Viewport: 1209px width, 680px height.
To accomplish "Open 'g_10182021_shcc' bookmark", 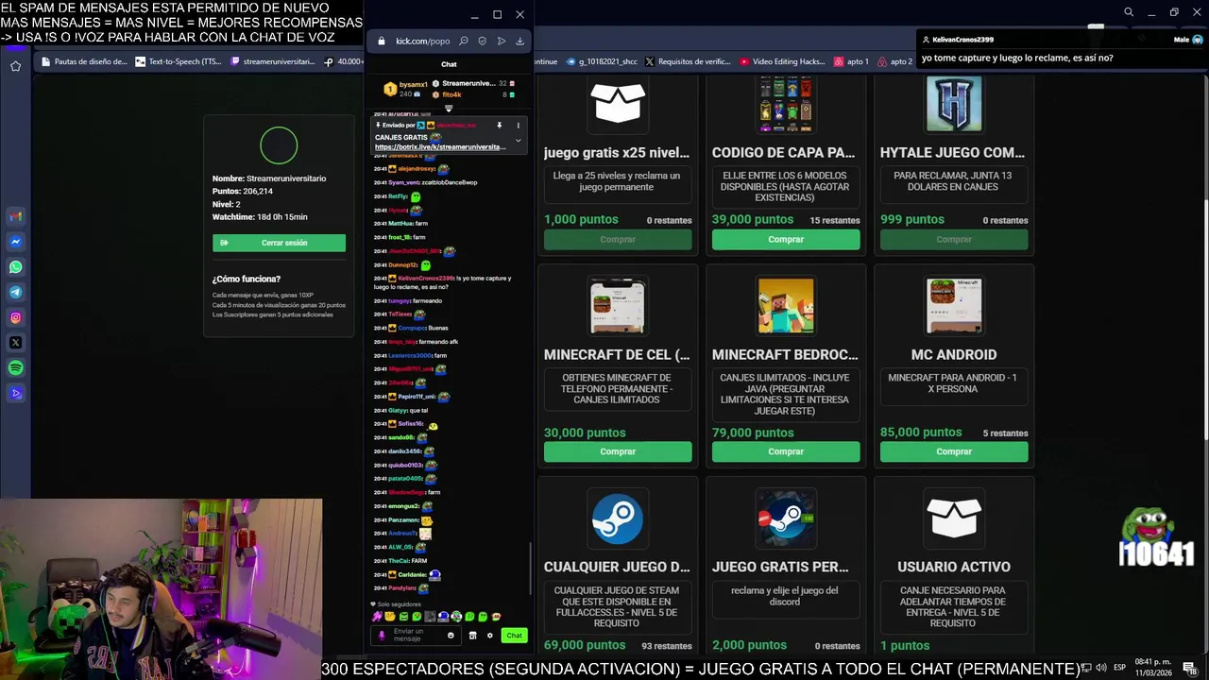I will coord(601,61).
